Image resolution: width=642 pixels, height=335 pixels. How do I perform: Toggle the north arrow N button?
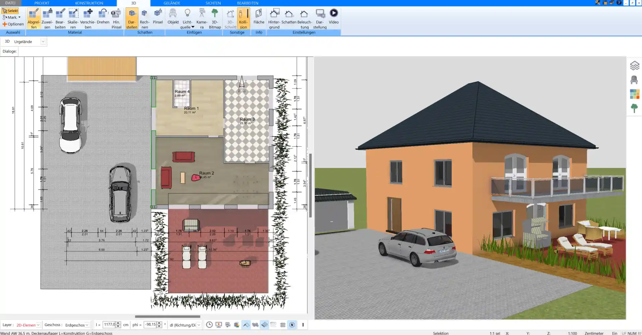coord(292,325)
